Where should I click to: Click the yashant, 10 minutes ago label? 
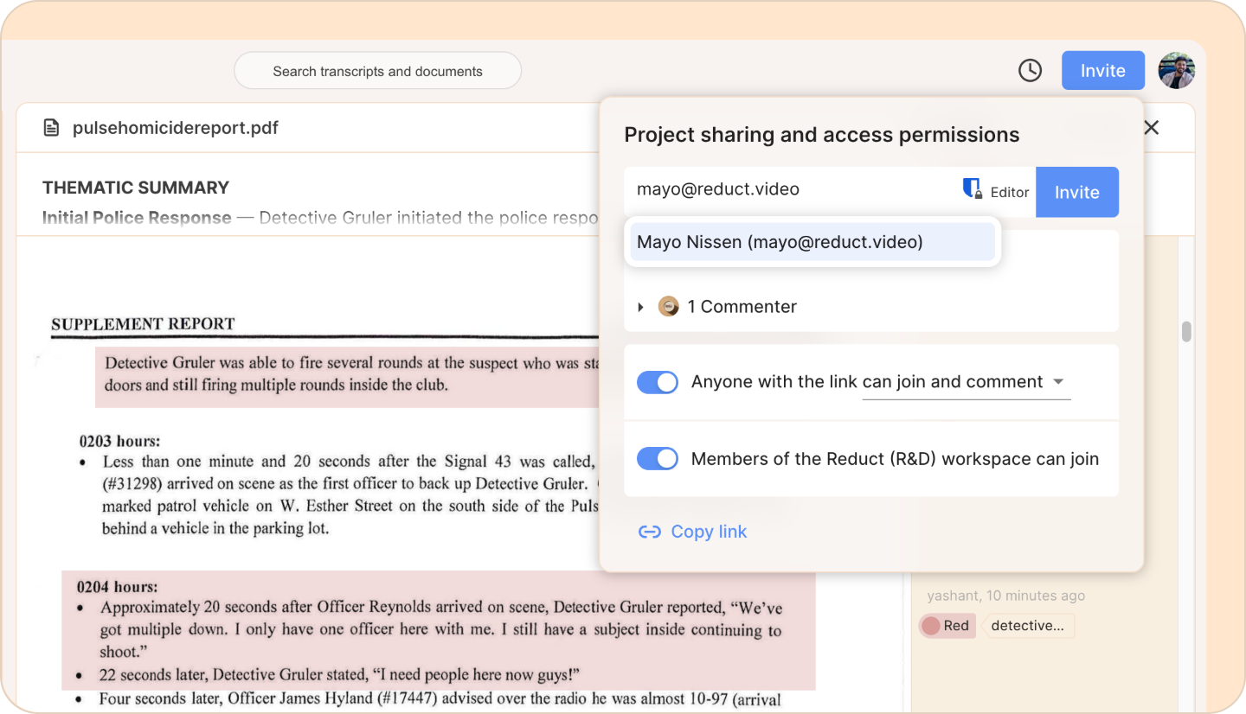coord(1005,596)
